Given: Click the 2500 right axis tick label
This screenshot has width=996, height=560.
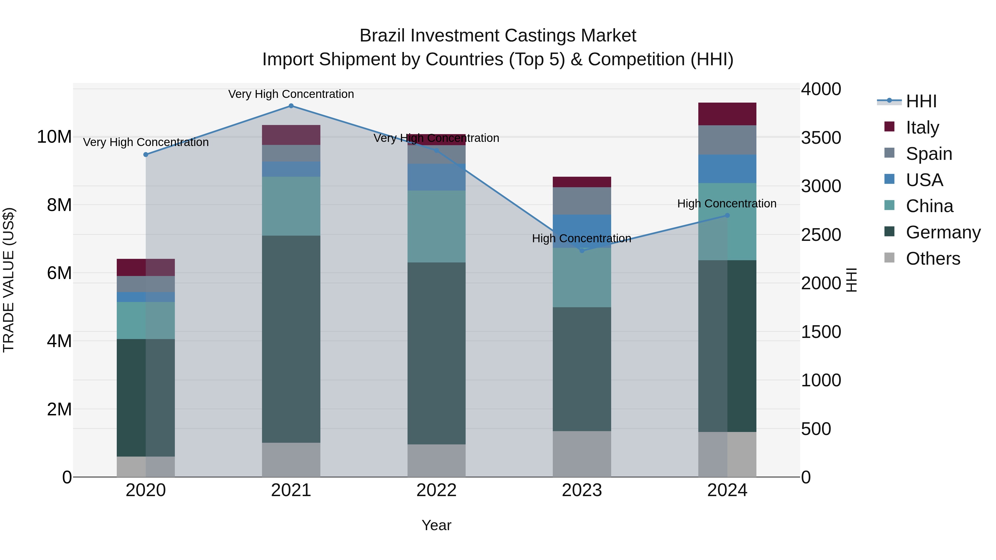Looking at the screenshot, I should [x=821, y=235].
